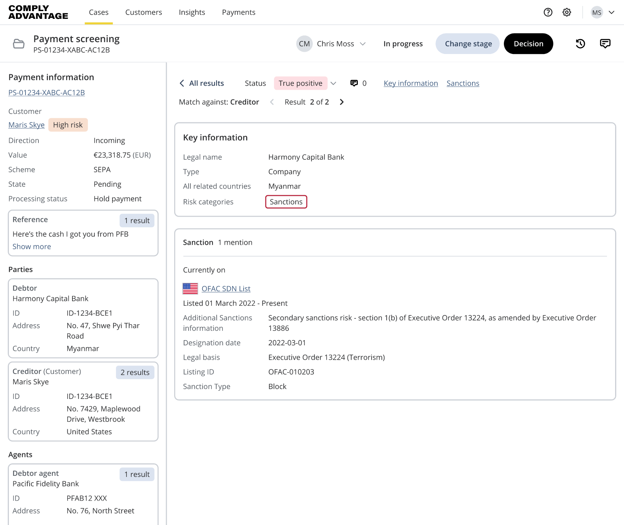Click the PFAB12 XXX agent ID
The width and height of the screenshot is (624, 525).
(87, 498)
